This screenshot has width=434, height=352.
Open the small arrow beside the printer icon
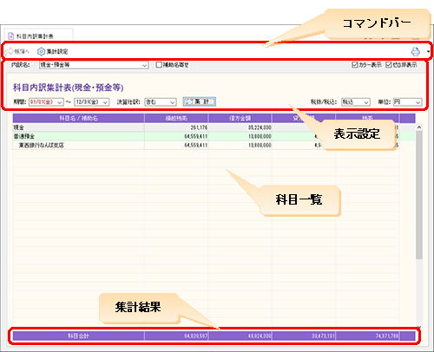tap(428, 52)
